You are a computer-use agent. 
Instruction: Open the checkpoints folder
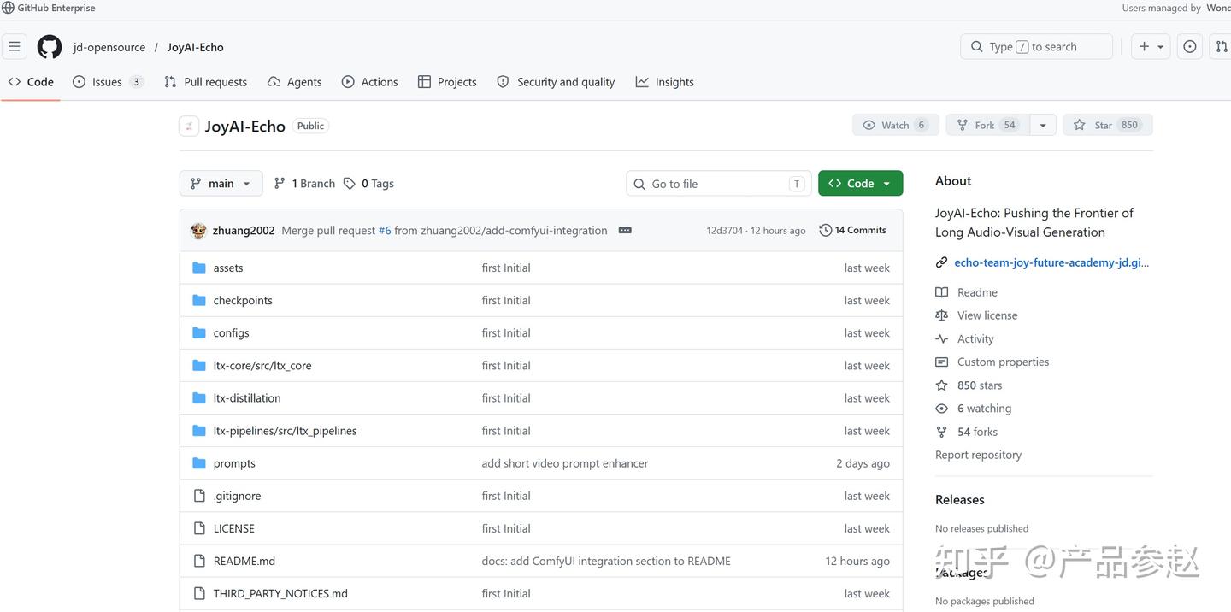(x=243, y=300)
